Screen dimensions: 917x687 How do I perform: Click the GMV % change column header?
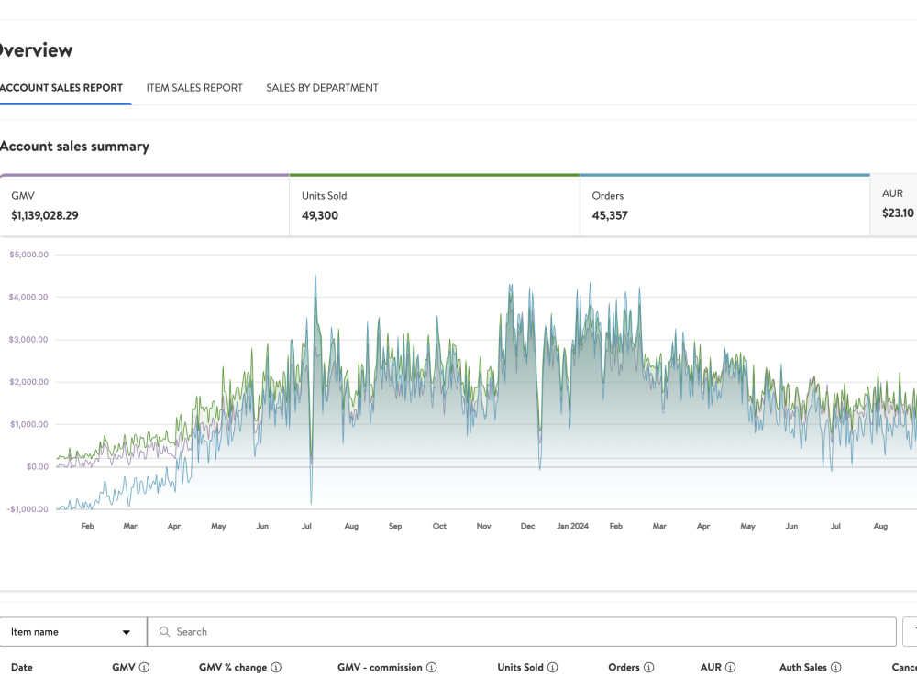pyautogui.click(x=233, y=667)
